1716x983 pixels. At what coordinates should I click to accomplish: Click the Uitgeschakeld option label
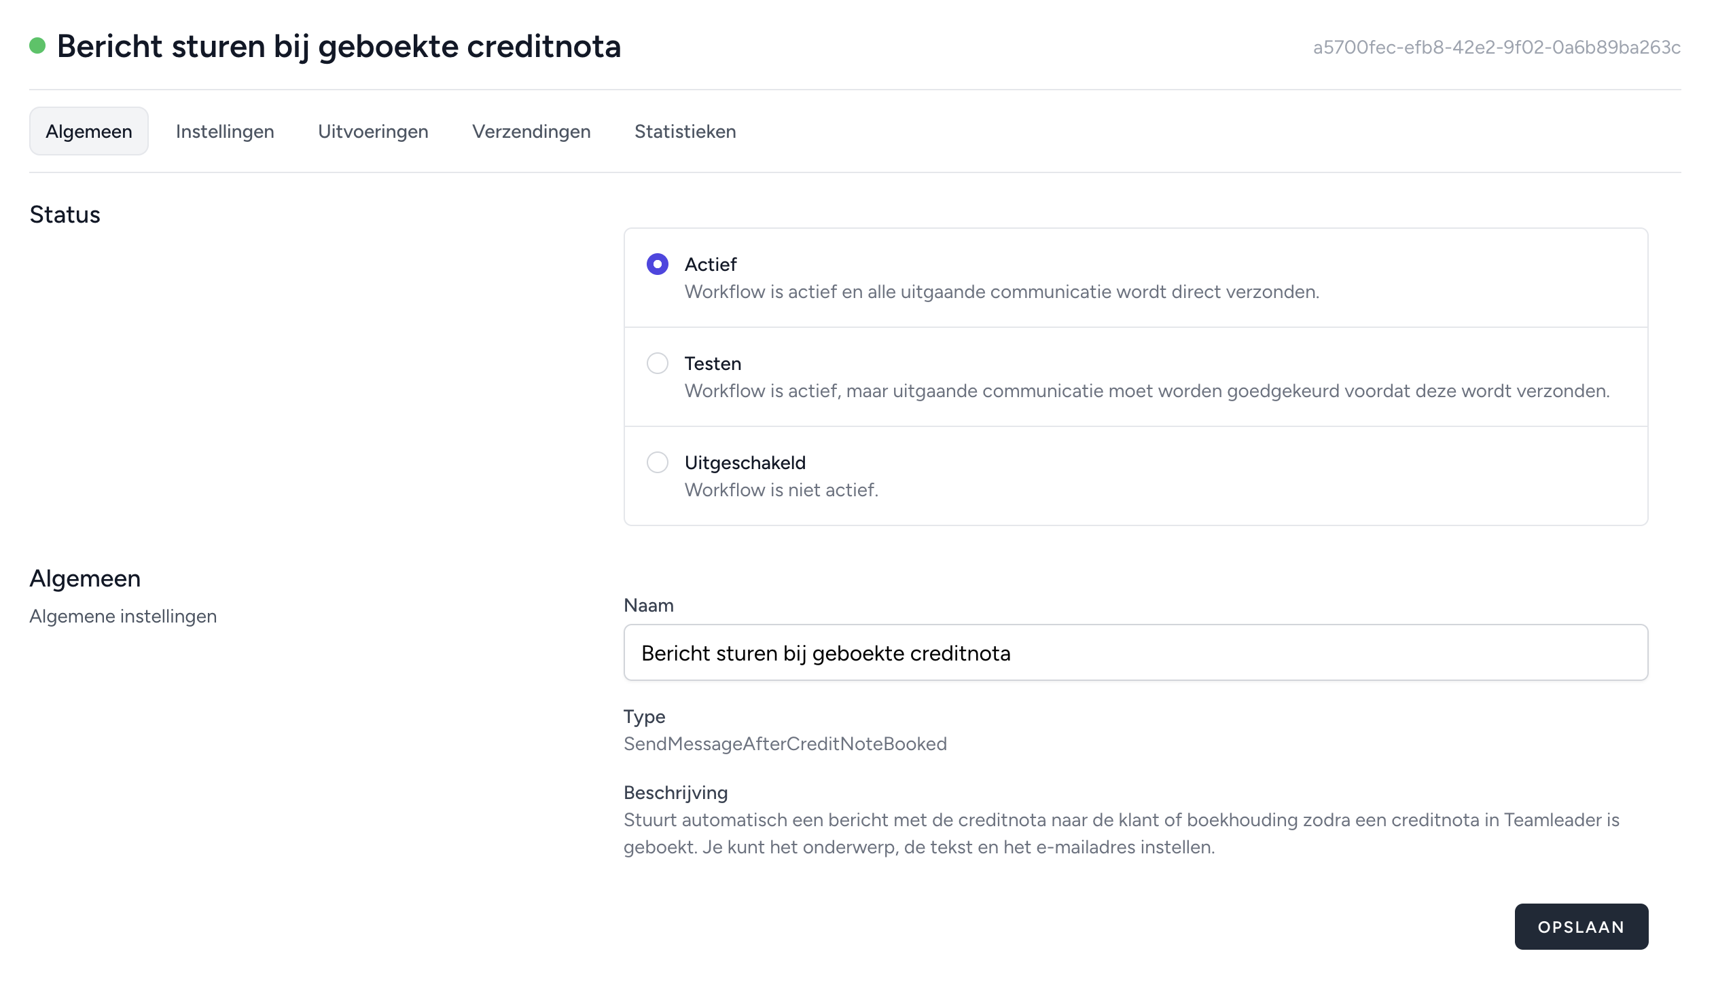[x=745, y=462]
